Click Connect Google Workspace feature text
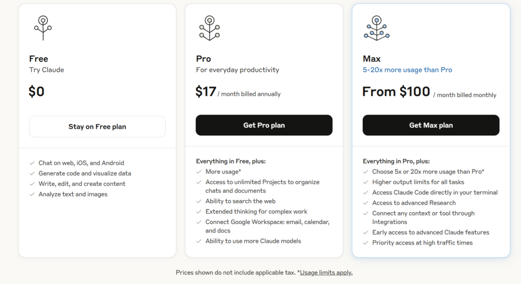The height and width of the screenshot is (284, 521). [x=268, y=226]
